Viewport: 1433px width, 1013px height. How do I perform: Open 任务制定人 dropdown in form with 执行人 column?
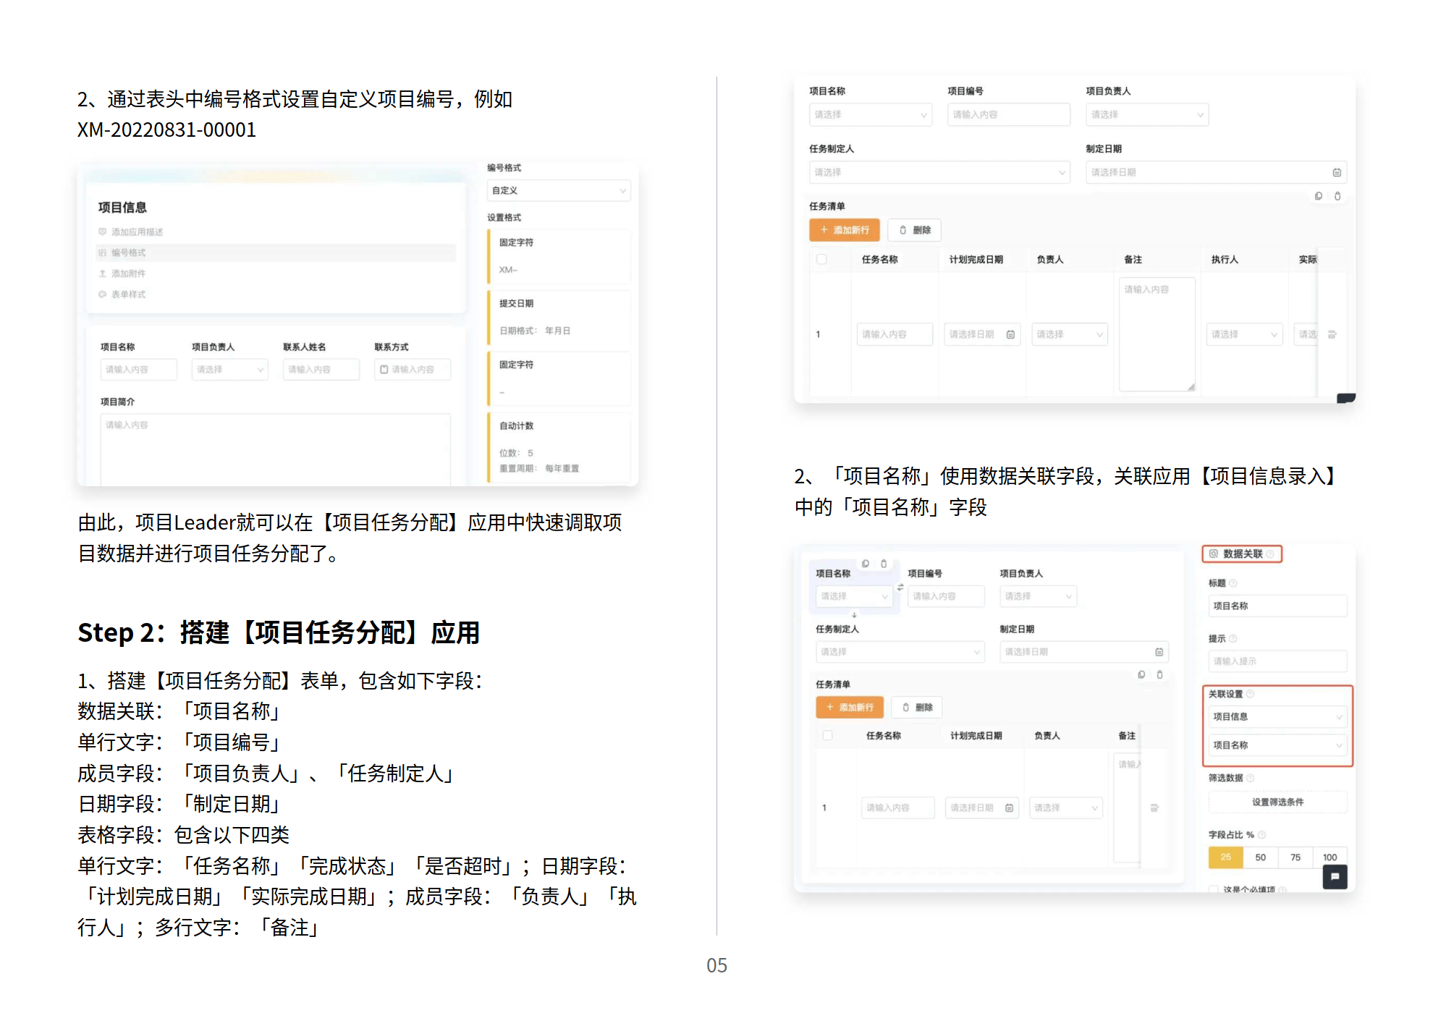(x=939, y=172)
